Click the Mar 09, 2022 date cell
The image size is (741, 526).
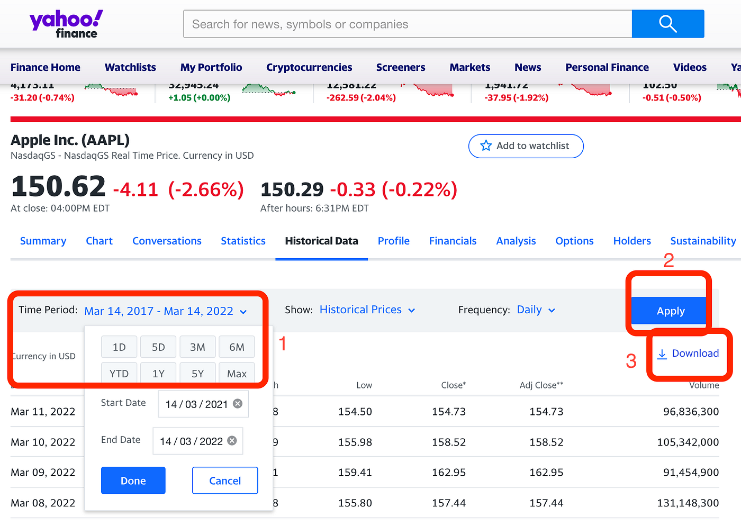point(43,473)
